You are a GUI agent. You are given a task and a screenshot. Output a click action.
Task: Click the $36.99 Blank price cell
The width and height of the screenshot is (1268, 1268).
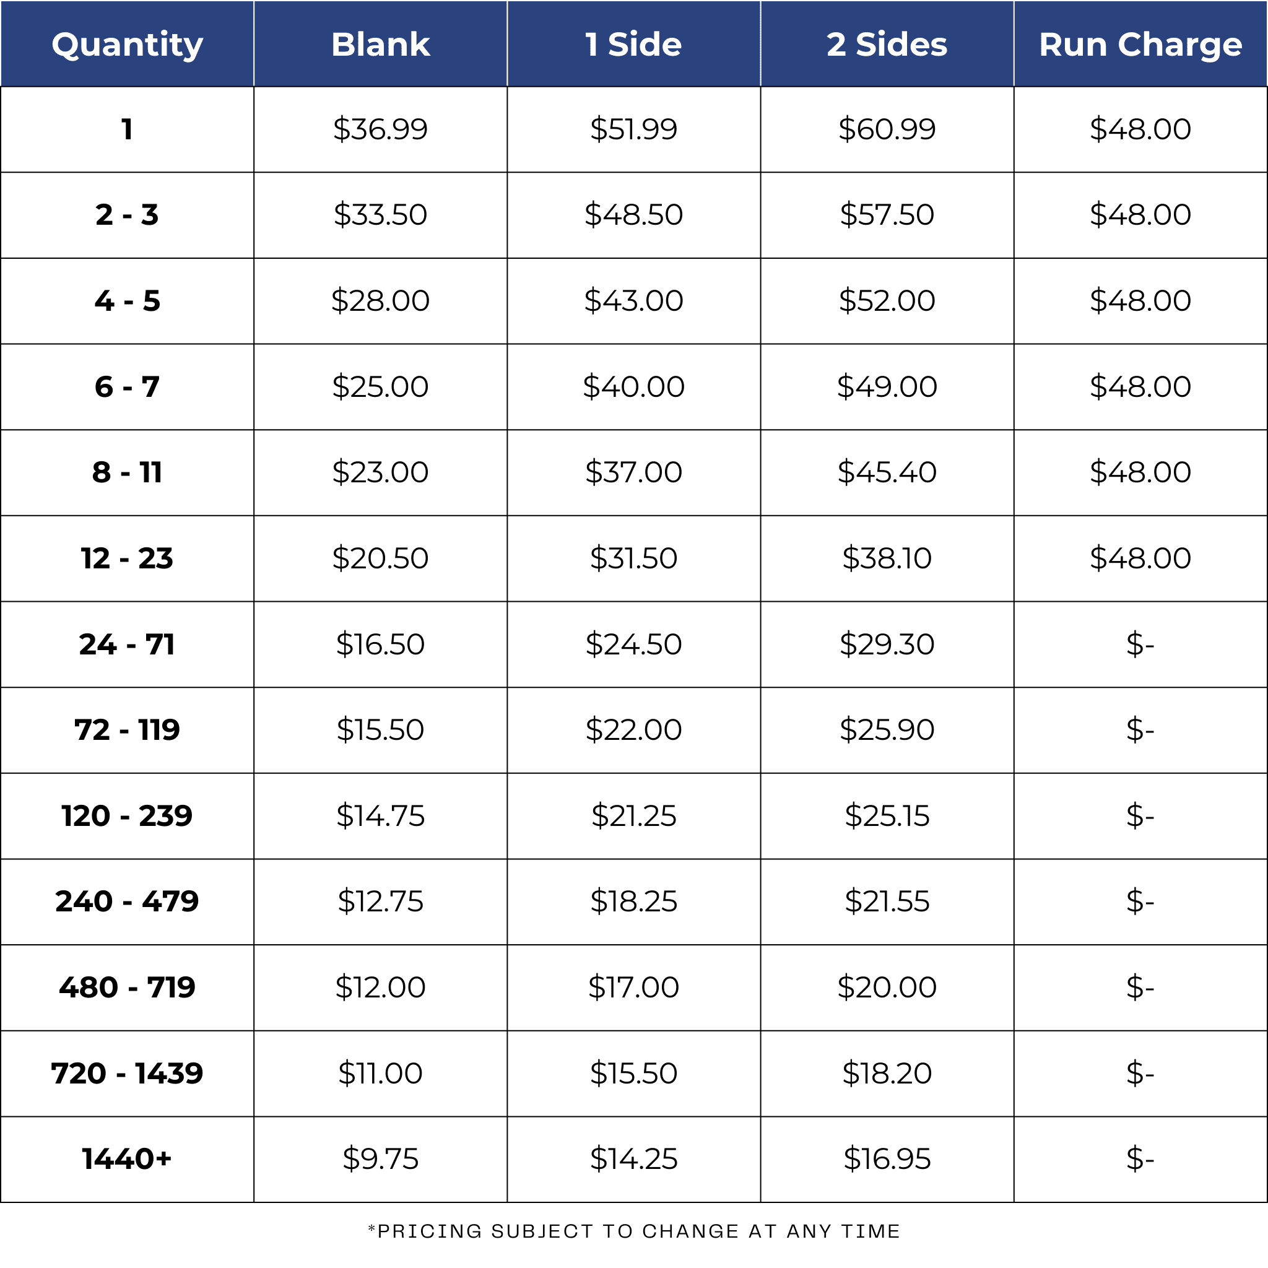380,129
